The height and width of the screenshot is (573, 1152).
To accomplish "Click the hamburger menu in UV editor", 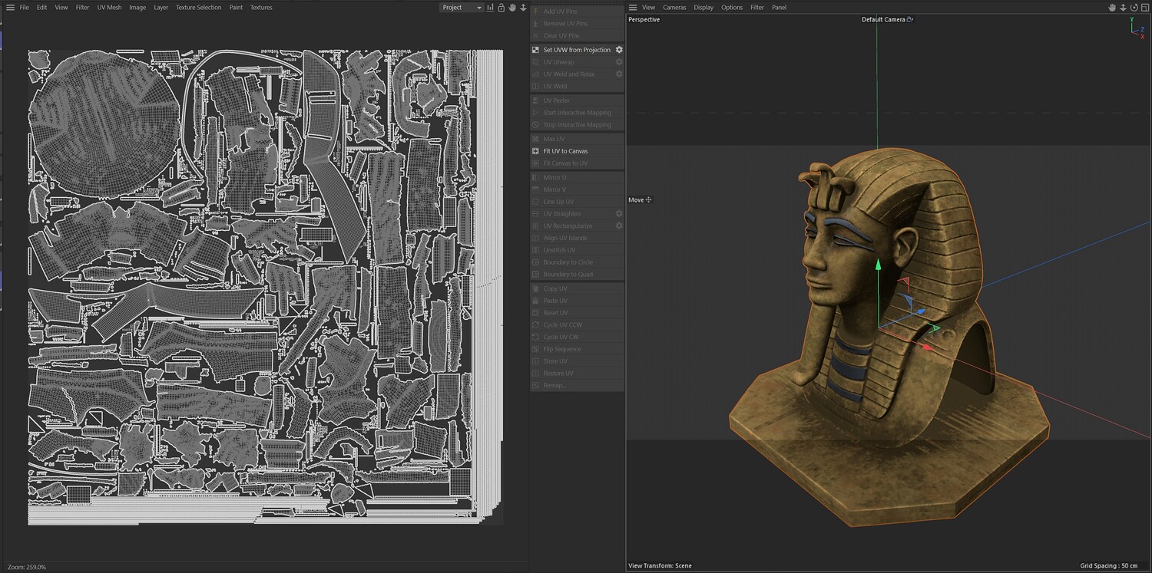I will click(x=10, y=8).
